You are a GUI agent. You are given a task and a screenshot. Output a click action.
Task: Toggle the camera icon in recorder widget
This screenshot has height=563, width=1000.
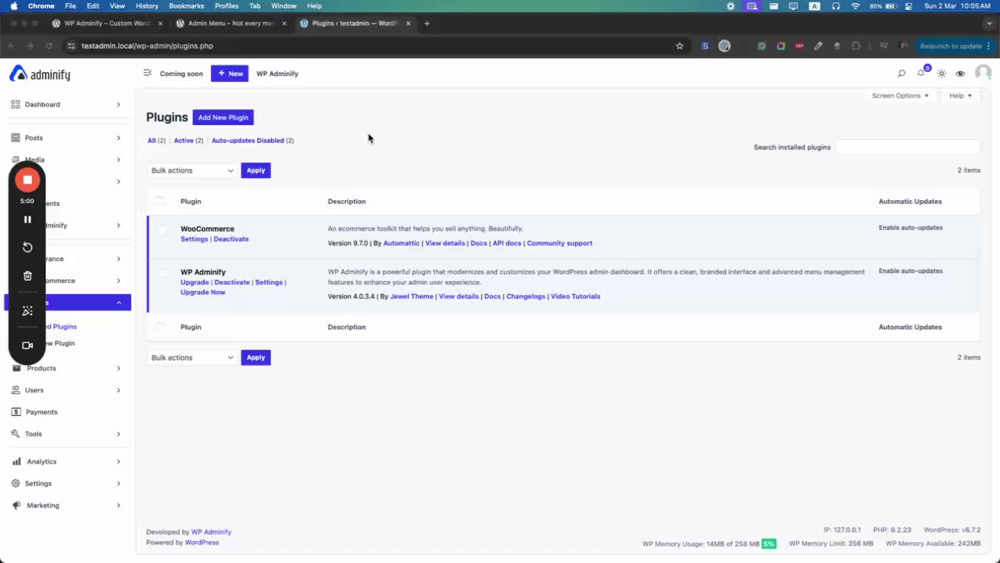(x=27, y=345)
